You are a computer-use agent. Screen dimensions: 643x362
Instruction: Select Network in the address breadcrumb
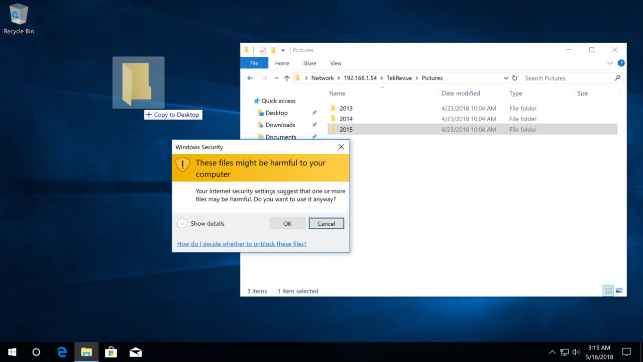click(x=323, y=78)
